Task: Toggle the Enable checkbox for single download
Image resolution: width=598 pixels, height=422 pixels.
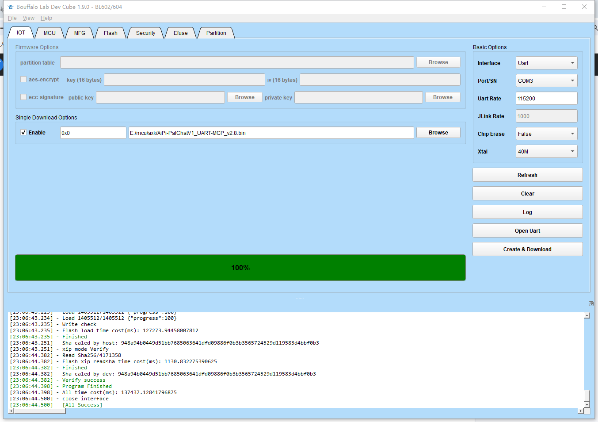Action: click(x=23, y=133)
